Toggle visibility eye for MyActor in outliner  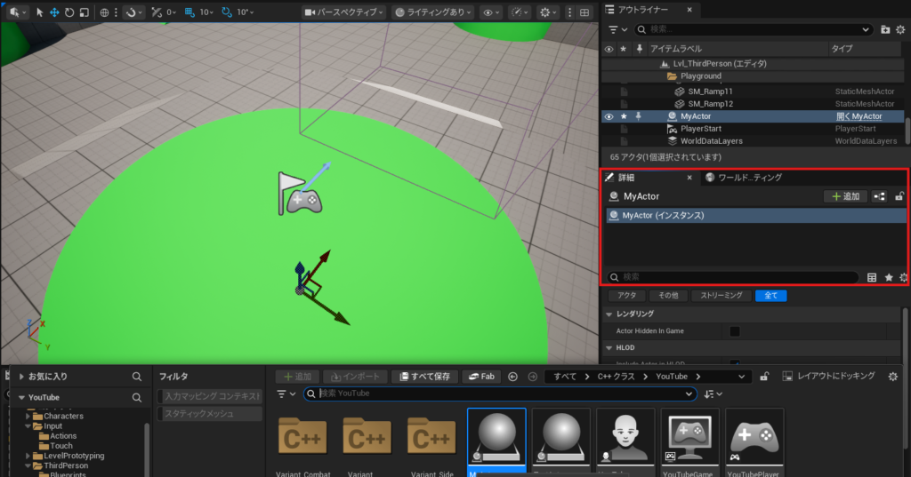609,116
